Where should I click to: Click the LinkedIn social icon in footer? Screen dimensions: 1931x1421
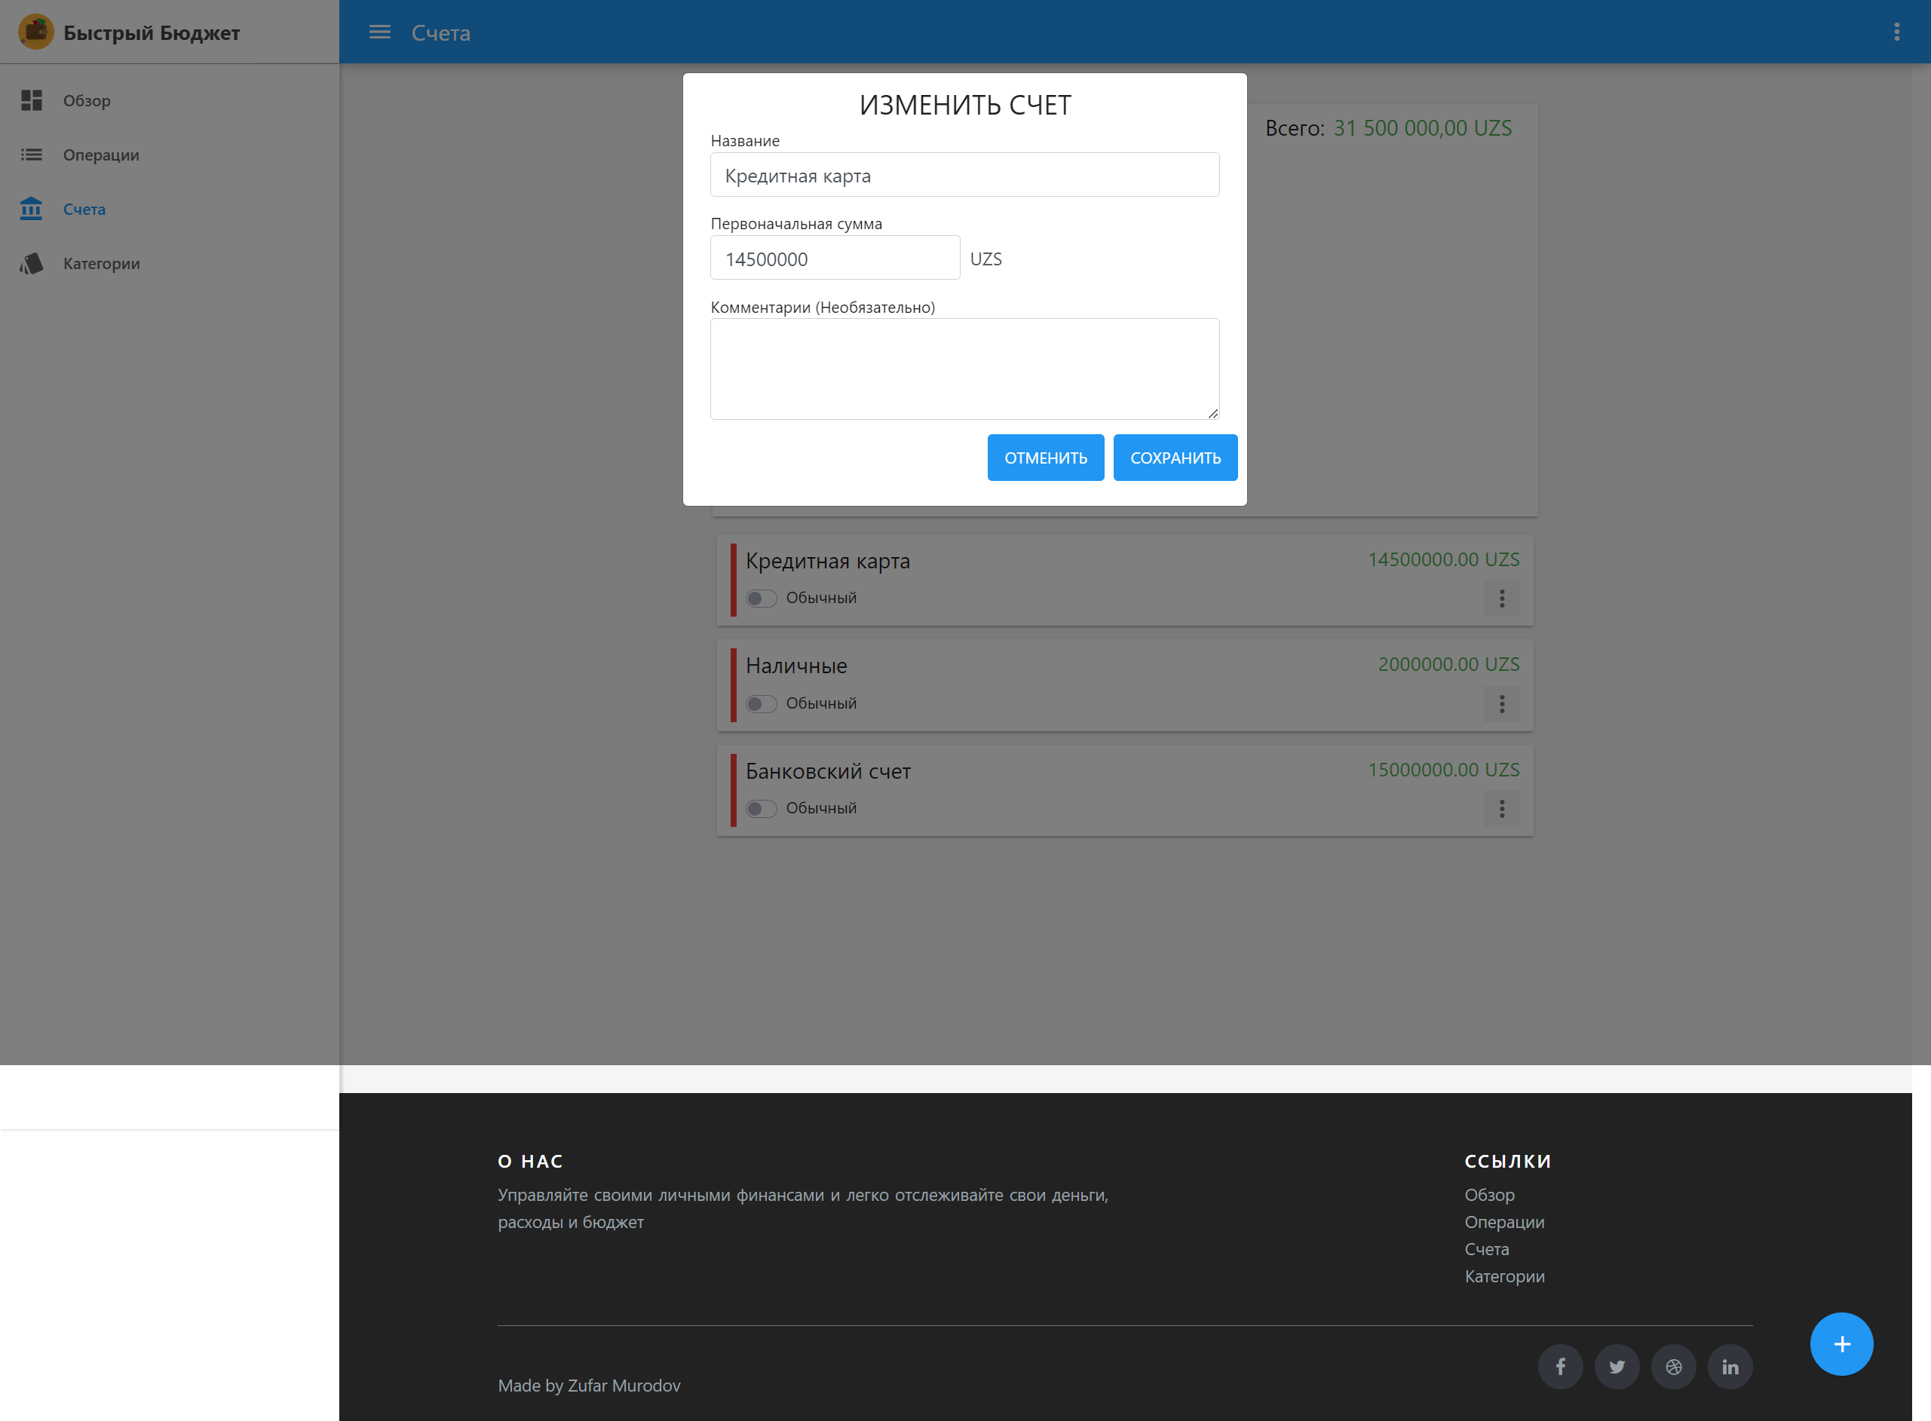[x=1730, y=1366]
